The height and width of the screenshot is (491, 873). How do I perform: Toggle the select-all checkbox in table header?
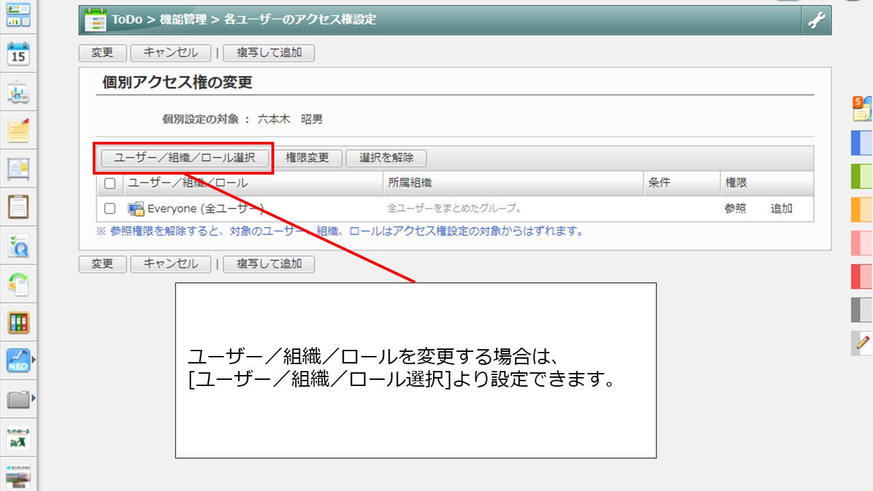[x=110, y=183]
